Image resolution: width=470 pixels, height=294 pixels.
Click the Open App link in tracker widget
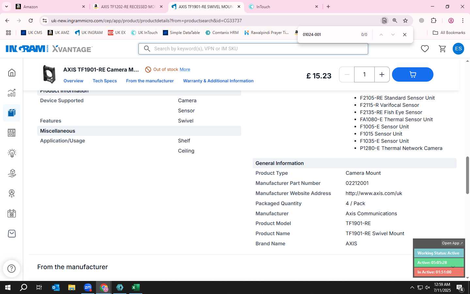452,243
